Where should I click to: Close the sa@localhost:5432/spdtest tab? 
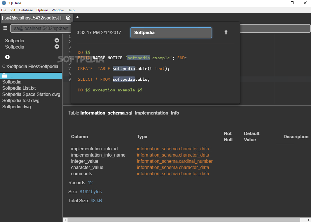[x=68, y=18]
